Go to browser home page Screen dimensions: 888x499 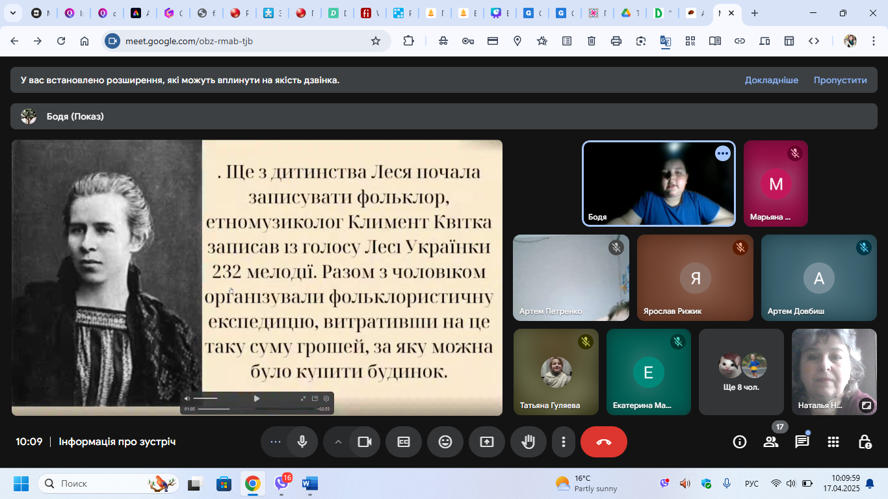point(85,41)
